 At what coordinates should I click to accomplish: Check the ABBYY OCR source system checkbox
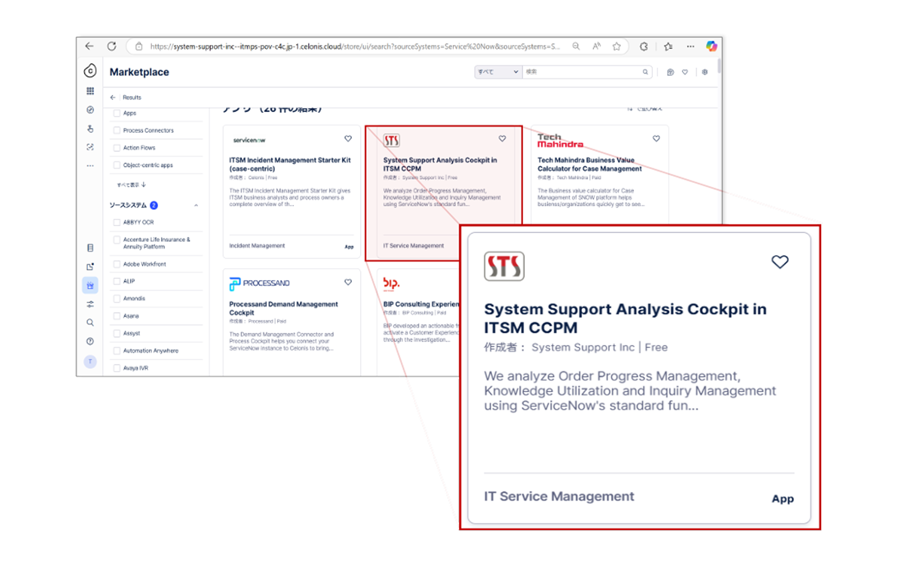pos(117,222)
